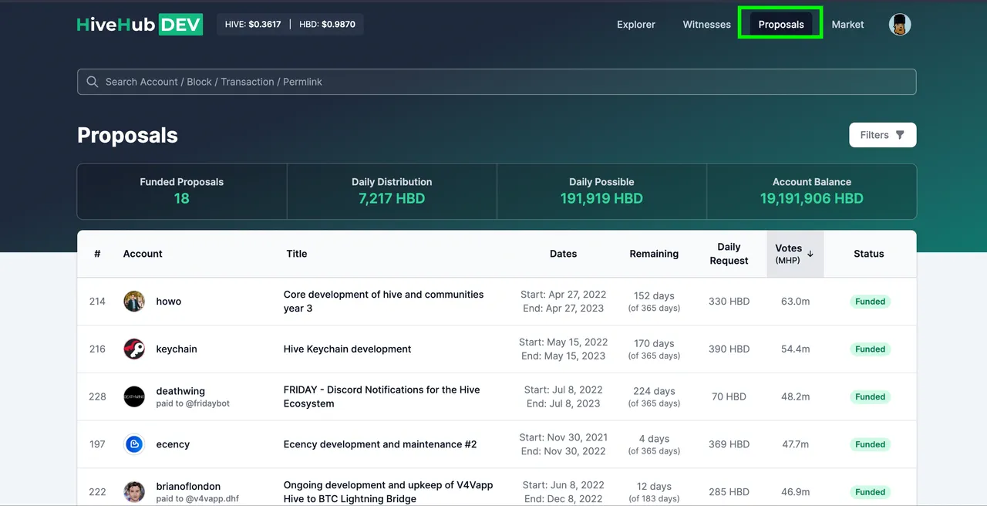The width and height of the screenshot is (987, 506).
Task: Click the Title column header
Action: click(297, 254)
